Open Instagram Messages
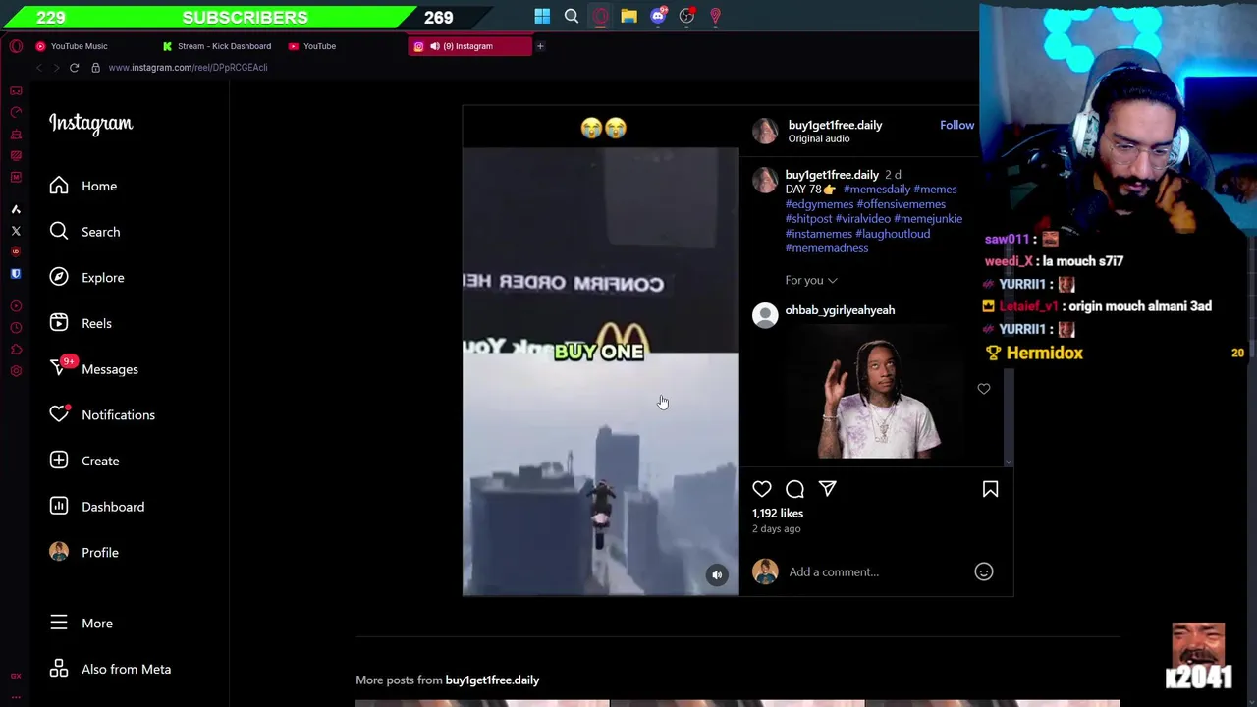Viewport: 1257px width, 707px height. tap(94, 369)
